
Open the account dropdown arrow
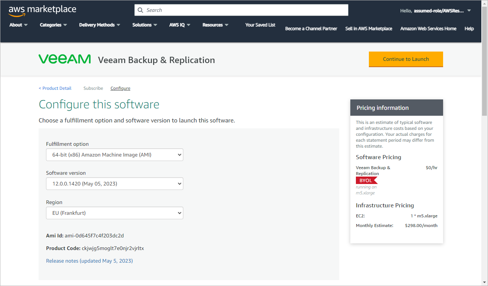[x=469, y=10]
